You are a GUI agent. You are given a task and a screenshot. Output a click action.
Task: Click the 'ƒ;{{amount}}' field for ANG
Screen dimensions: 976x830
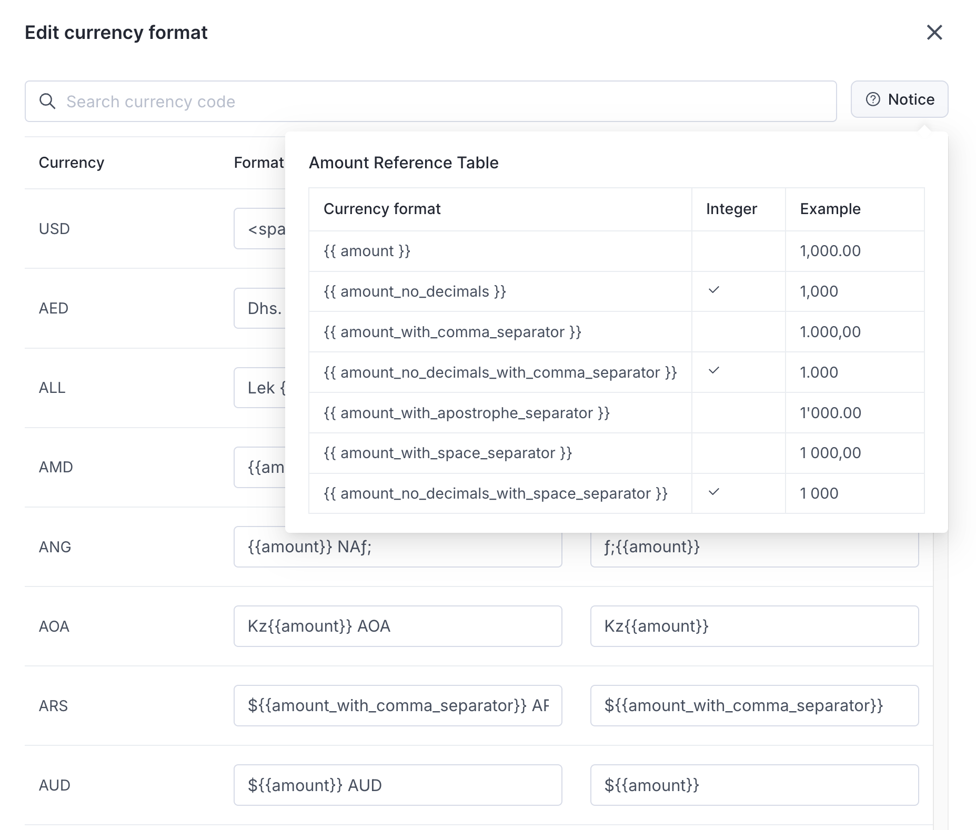[x=754, y=547]
